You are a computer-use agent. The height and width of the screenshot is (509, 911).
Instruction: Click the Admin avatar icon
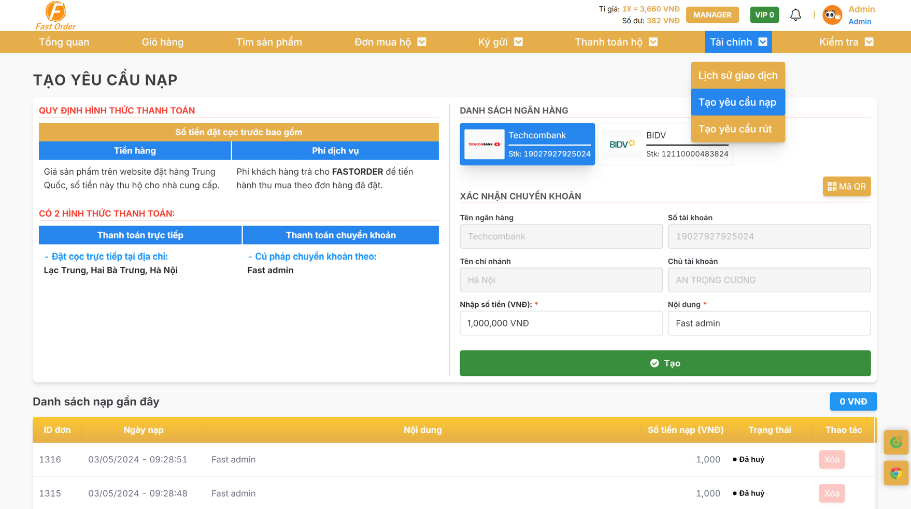[x=832, y=15]
